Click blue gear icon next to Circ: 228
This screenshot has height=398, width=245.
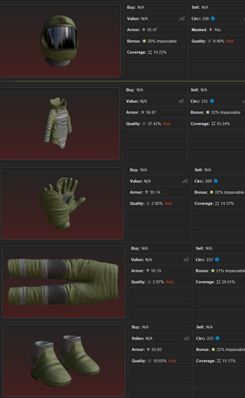(213, 18)
